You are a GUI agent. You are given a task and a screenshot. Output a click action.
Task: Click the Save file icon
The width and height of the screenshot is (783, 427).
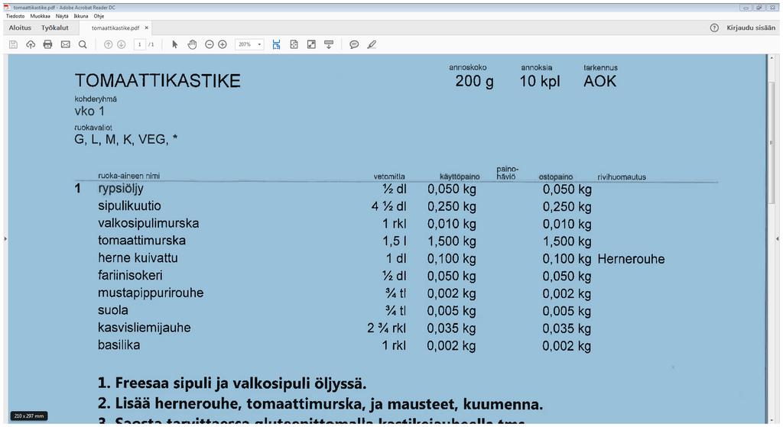pos(14,44)
